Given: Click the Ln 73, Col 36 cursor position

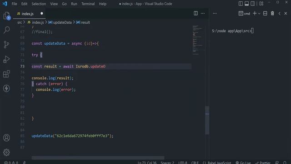Looking at the screenshot, I should tap(147, 163).
